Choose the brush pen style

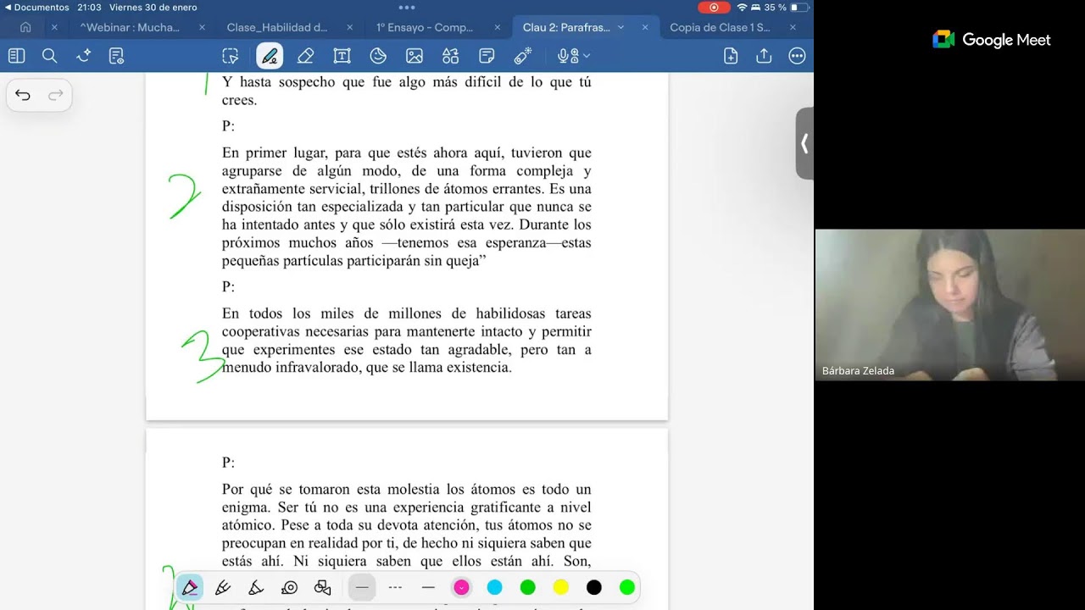click(256, 587)
